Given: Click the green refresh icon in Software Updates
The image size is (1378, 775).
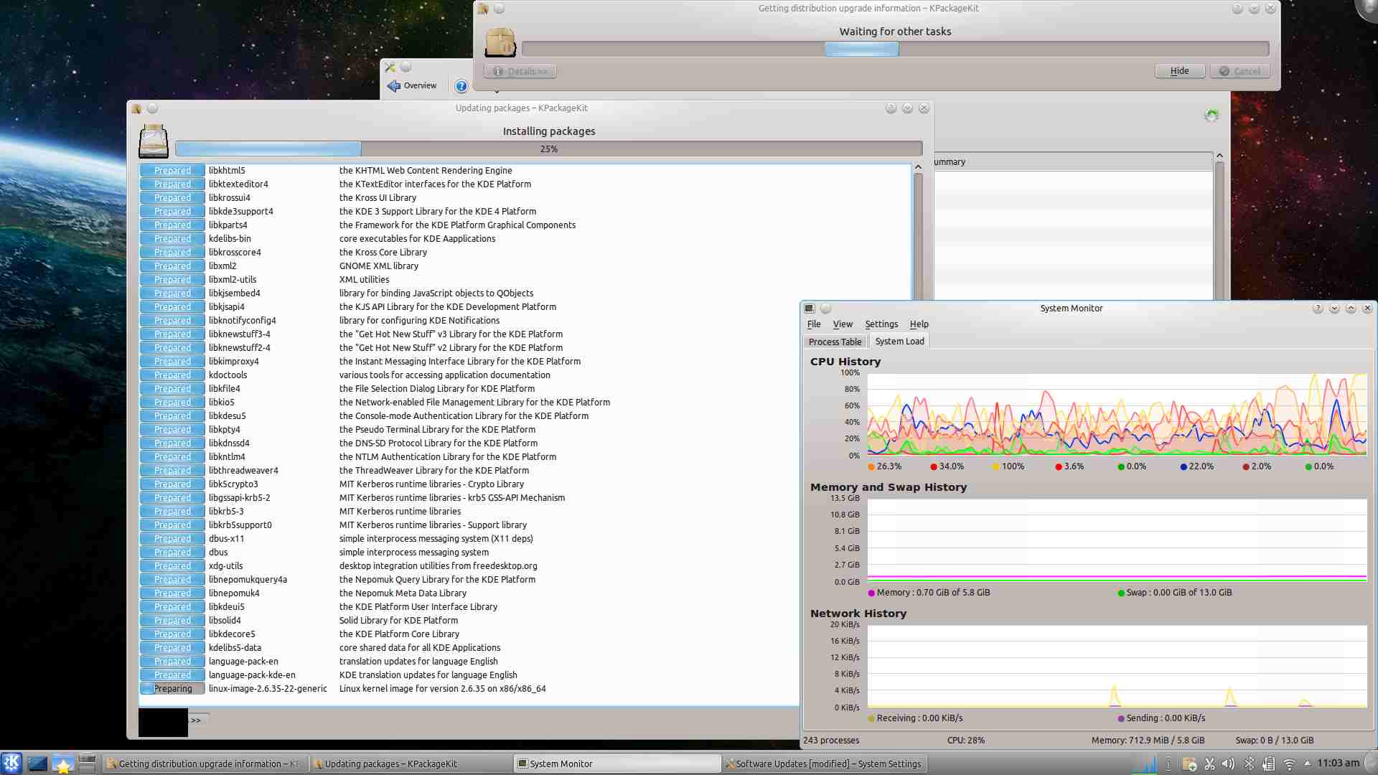Looking at the screenshot, I should 1211,116.
